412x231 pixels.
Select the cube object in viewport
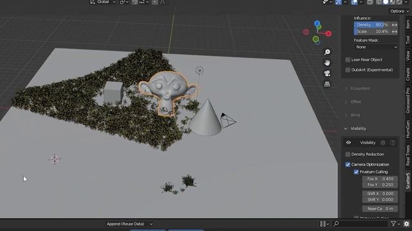113,92
